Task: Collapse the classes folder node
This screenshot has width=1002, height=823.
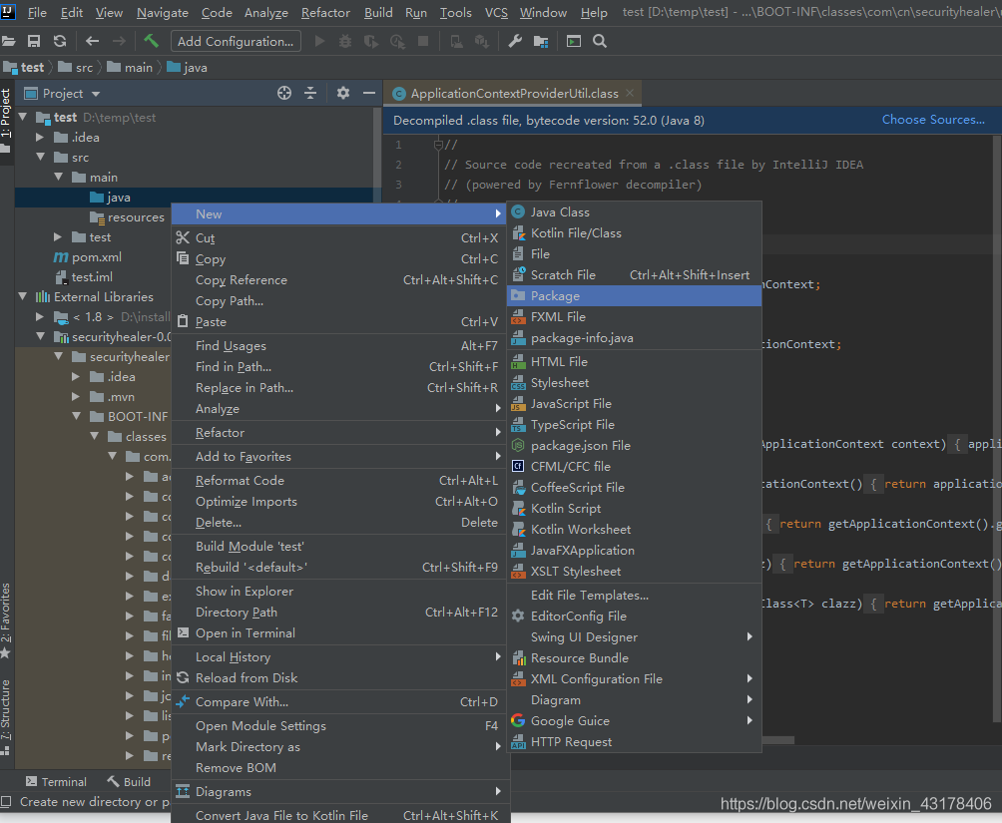Action: click(x=94, y=436)
